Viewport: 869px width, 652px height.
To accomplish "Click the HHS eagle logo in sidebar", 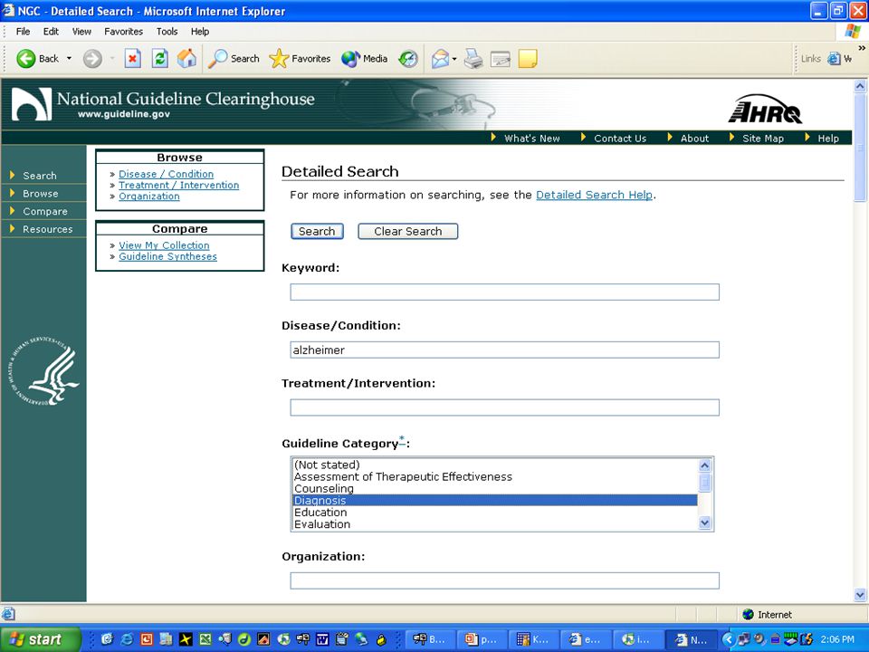I will [43, 370].
